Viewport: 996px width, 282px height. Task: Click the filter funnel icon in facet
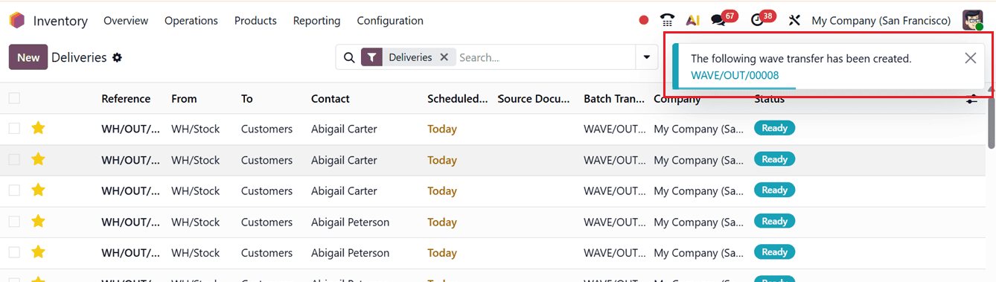click(x=371, y=57)
